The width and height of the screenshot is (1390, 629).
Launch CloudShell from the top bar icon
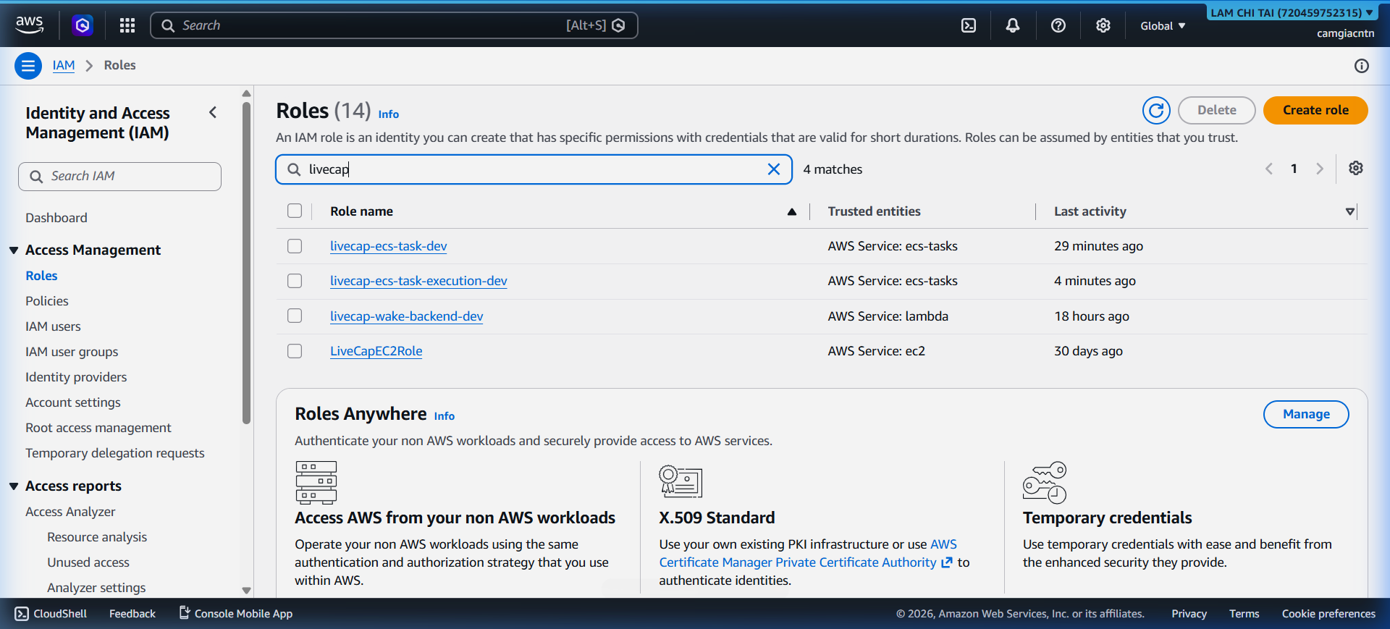point(969,25)
